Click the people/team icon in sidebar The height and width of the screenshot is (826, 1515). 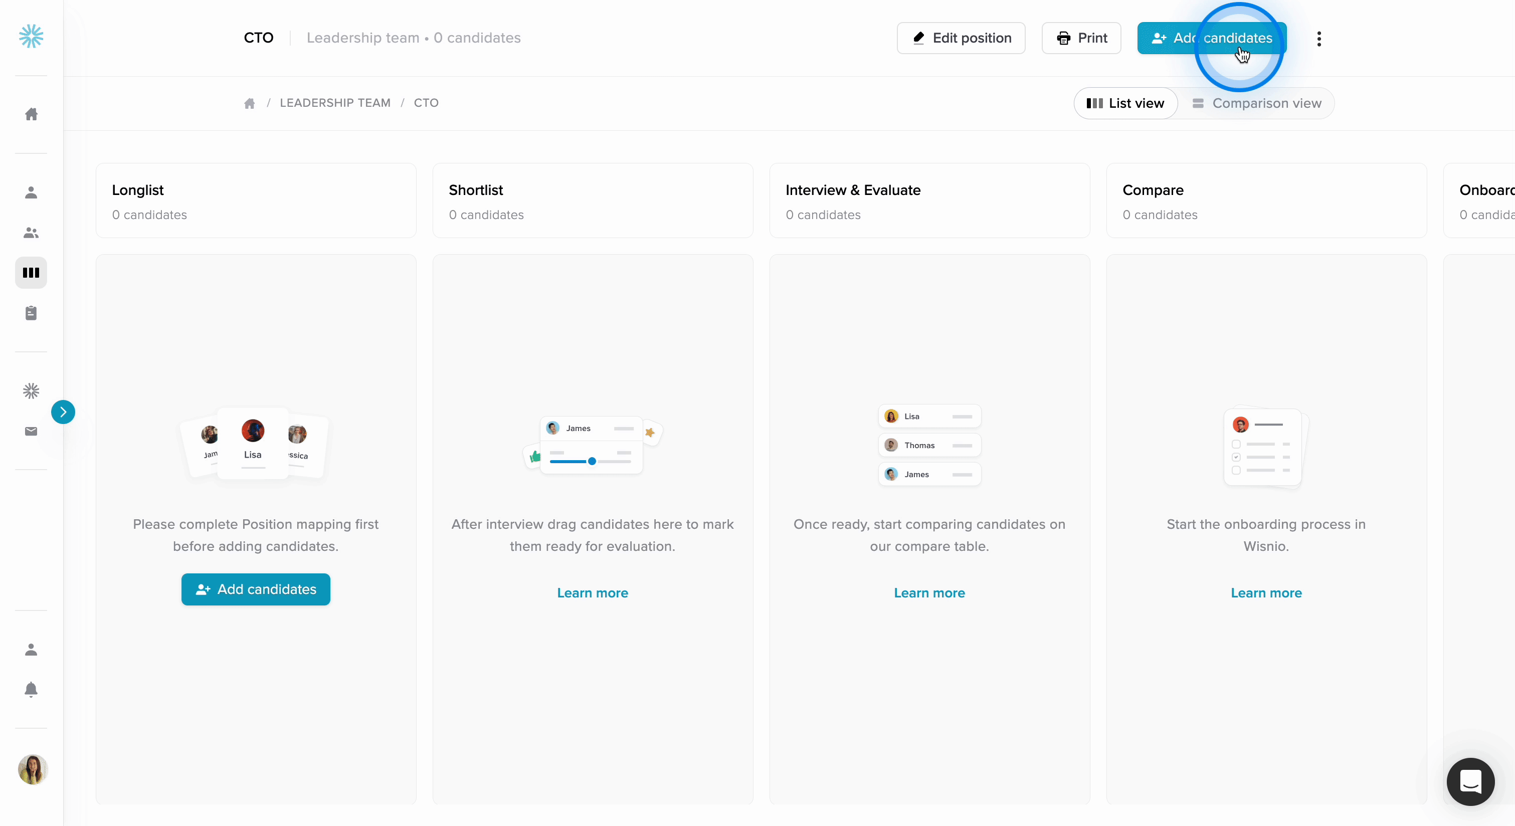(x=32, y=232)
